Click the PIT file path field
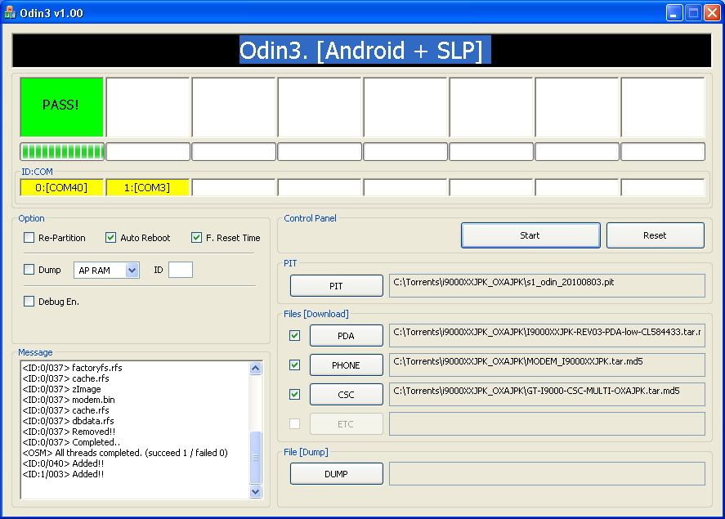This screenshot has width=725, height=519. [547, 285]
